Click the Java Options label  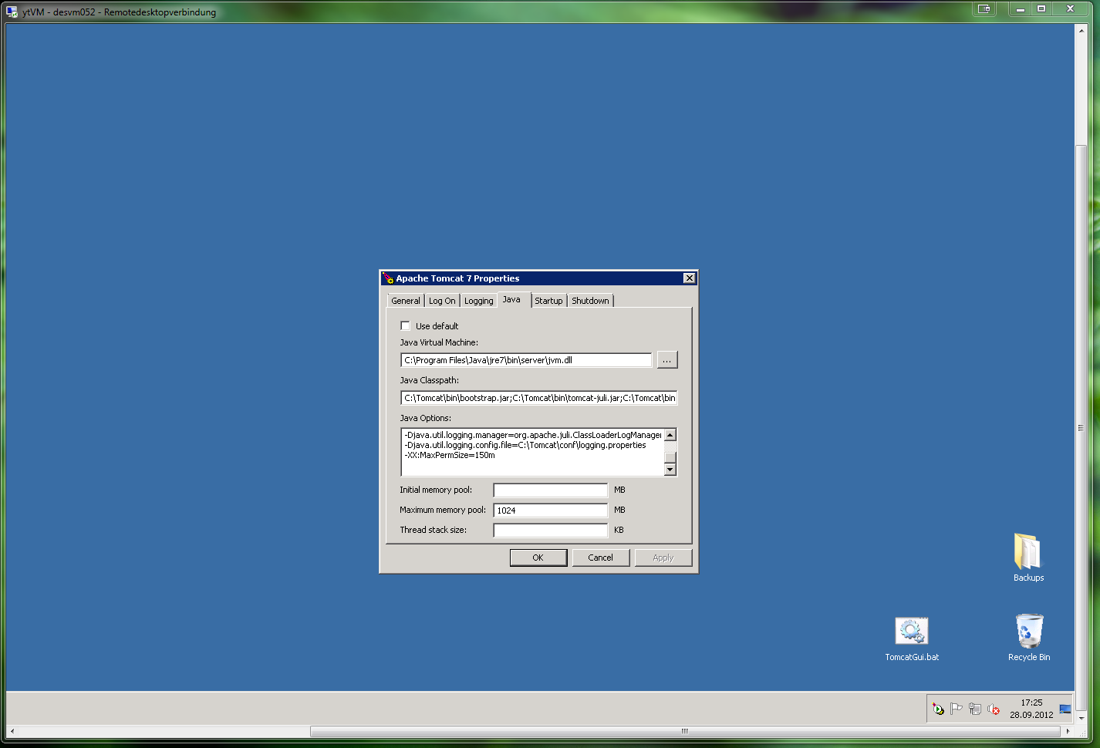(426, 418)
